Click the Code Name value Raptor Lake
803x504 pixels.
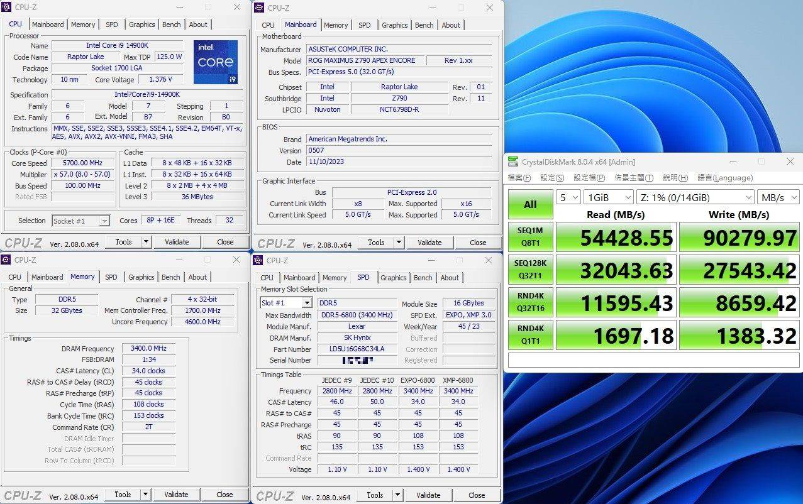tap(86, 57)
